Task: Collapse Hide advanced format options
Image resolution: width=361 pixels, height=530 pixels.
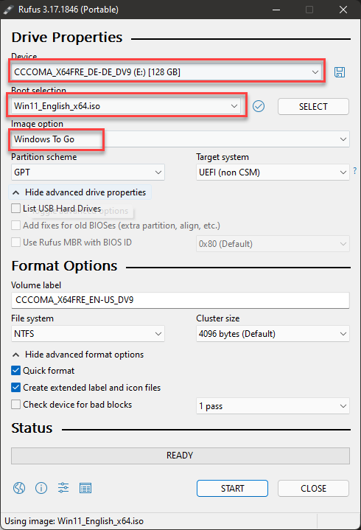Action: coord(78,355)
